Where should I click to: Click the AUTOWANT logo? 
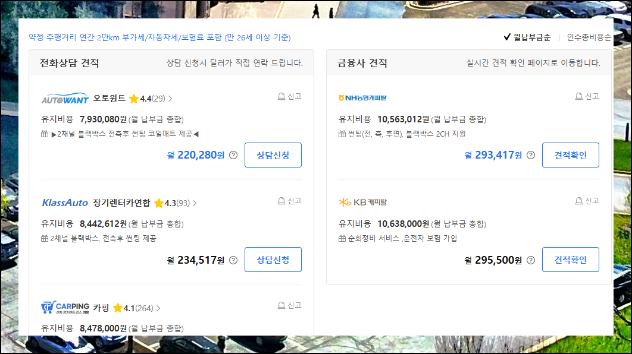point(65,99)
